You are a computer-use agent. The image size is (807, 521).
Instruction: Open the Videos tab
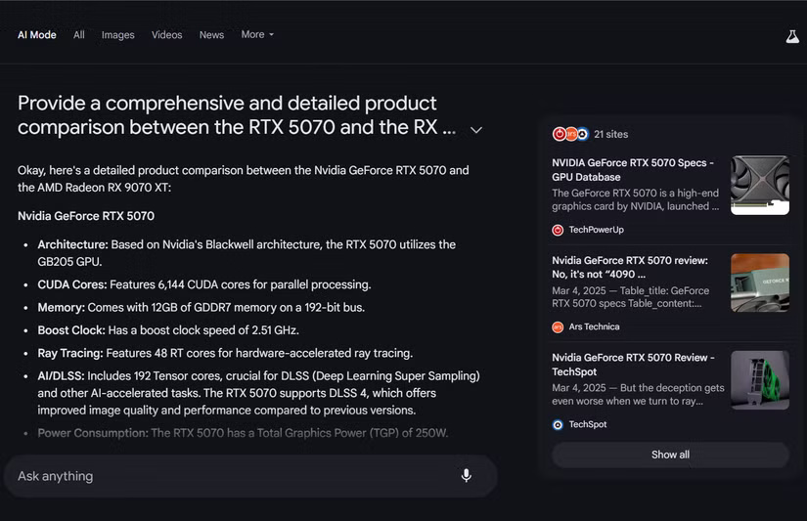(x=166, y=35)
